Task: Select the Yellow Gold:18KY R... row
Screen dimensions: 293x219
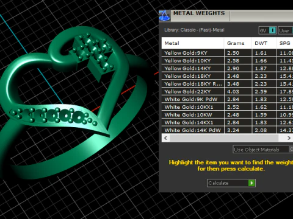Action: click(x=227, y=84)
